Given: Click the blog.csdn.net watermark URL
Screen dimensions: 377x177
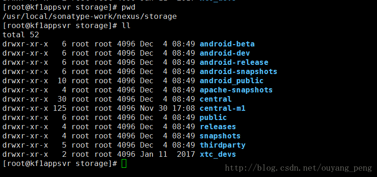Looking at the screenshot, I should [x=298, y=168].
